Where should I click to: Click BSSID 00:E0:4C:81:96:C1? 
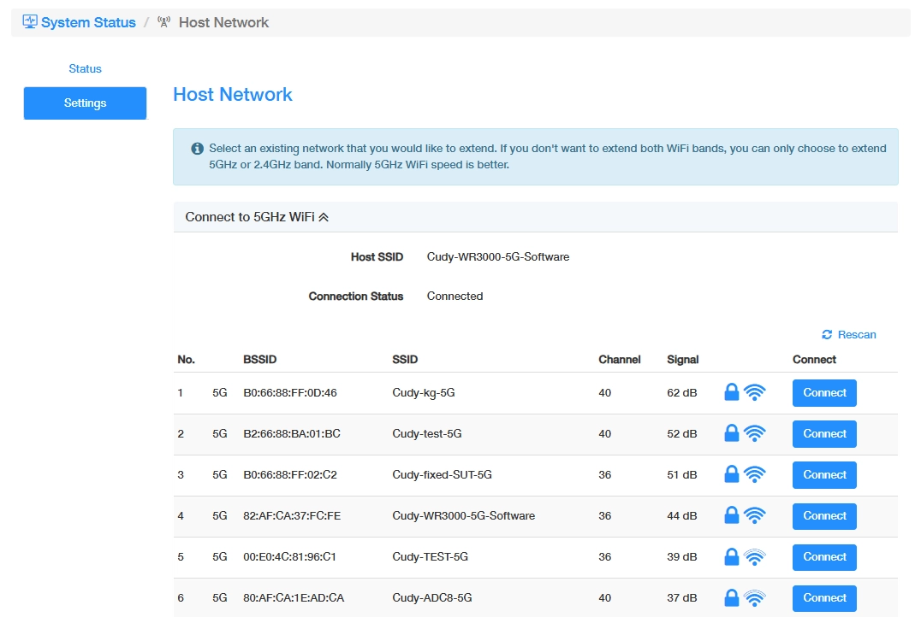pos(289,557)
